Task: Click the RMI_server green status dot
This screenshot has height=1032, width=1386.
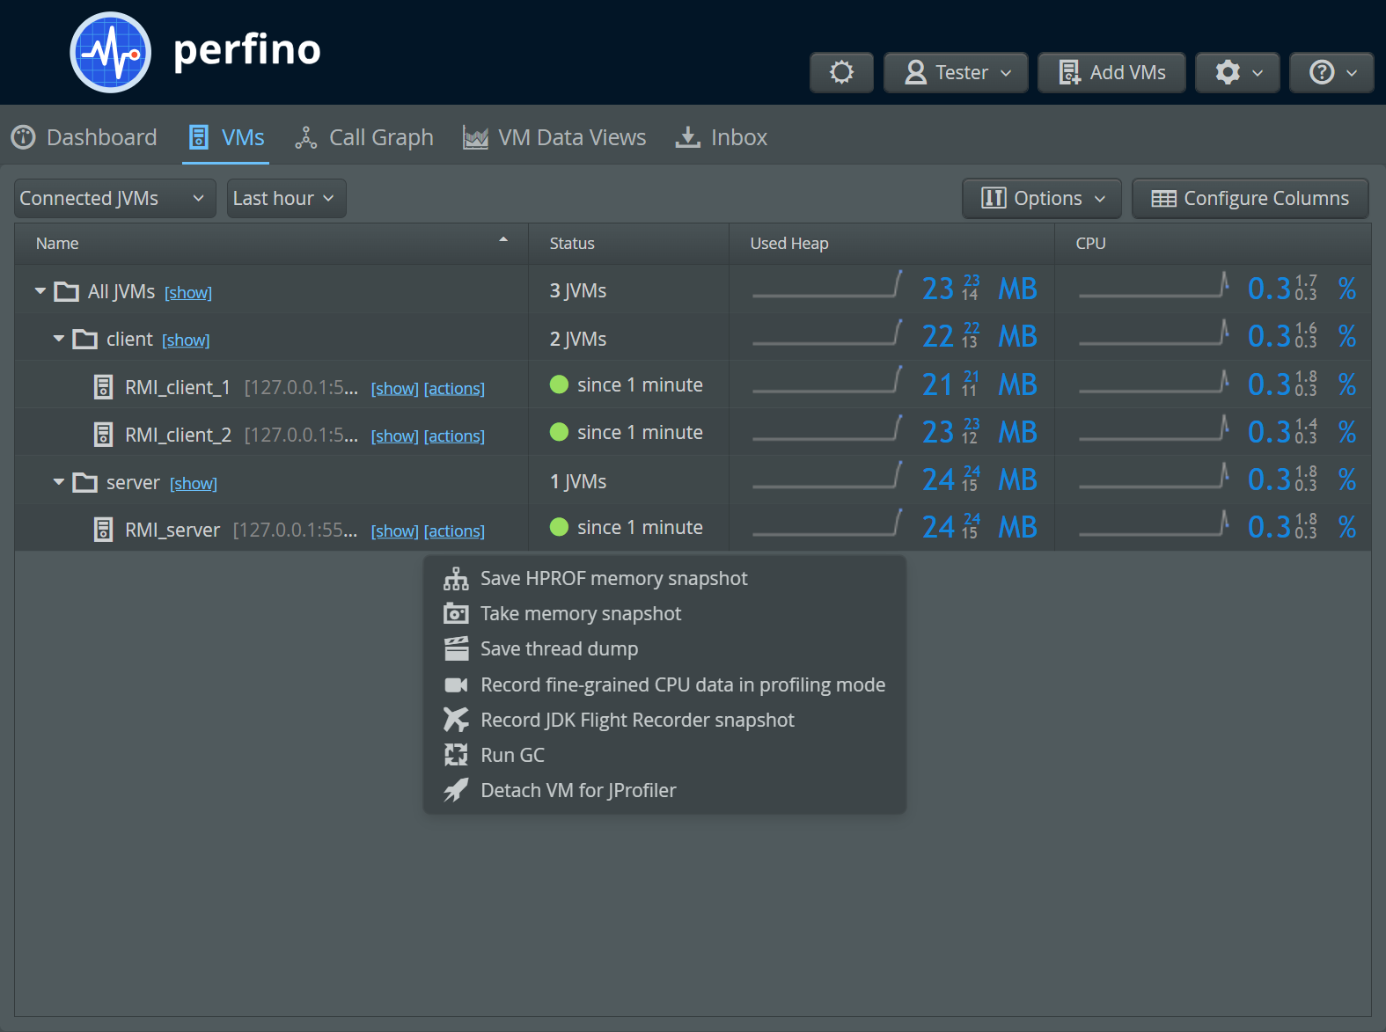Action: coord(559,527)
